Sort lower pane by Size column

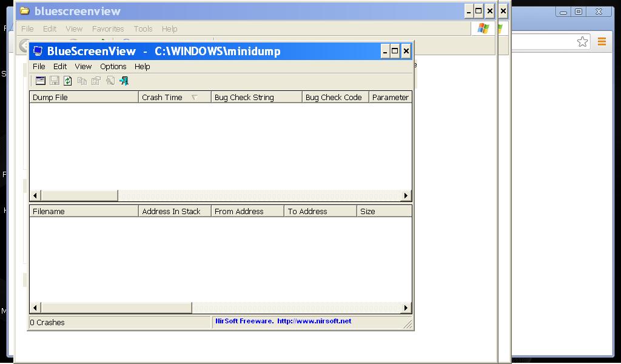tap(384, 211)
